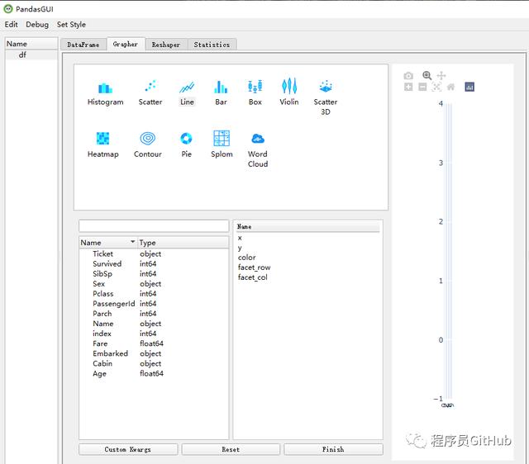
Task: Select the Parch column row
Action: coord(154,314)
